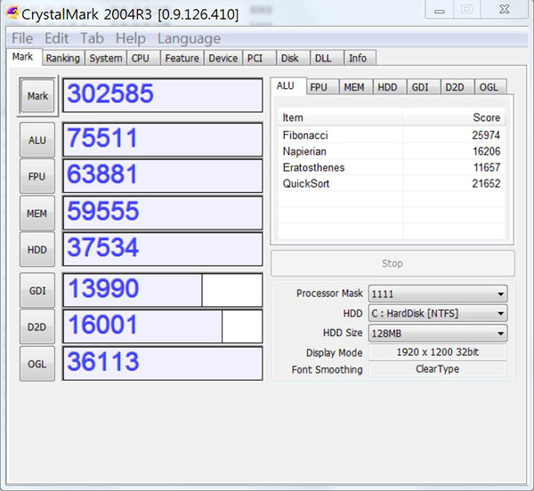Select the Fibonacci row
Image resolution: width=534 pixels, height=491 pixels.
click(x=392, y=135)
